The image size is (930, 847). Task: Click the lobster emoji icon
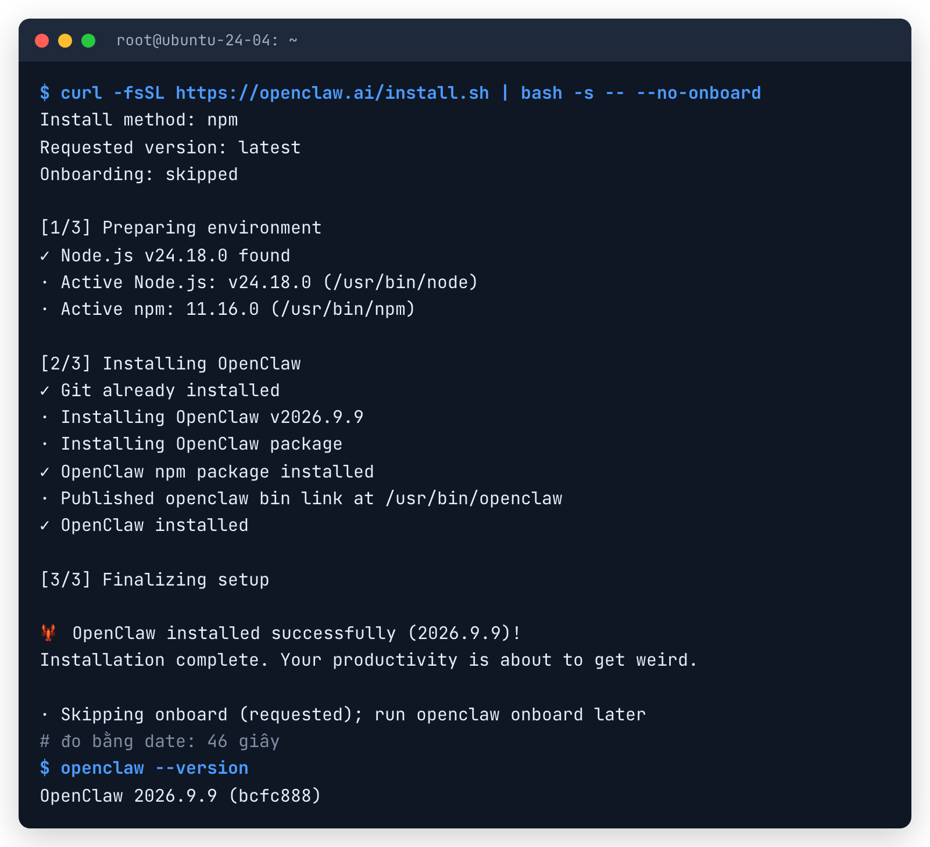[x=48, y=633]
